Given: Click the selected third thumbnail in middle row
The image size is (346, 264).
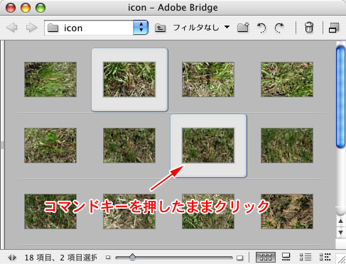Looking at the screenshot, I should pyautogui.click(x=208, y=145).
